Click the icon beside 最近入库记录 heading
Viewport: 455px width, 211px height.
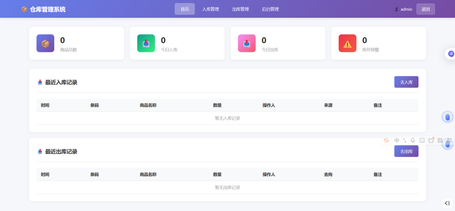point(40,83)
